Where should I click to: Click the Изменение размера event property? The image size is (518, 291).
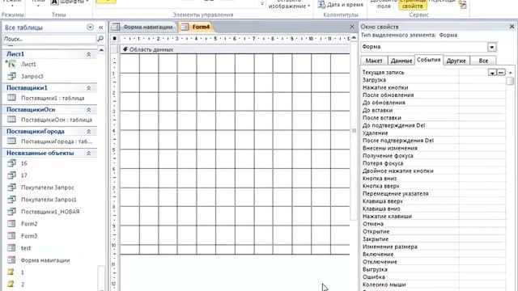[434, 247]
